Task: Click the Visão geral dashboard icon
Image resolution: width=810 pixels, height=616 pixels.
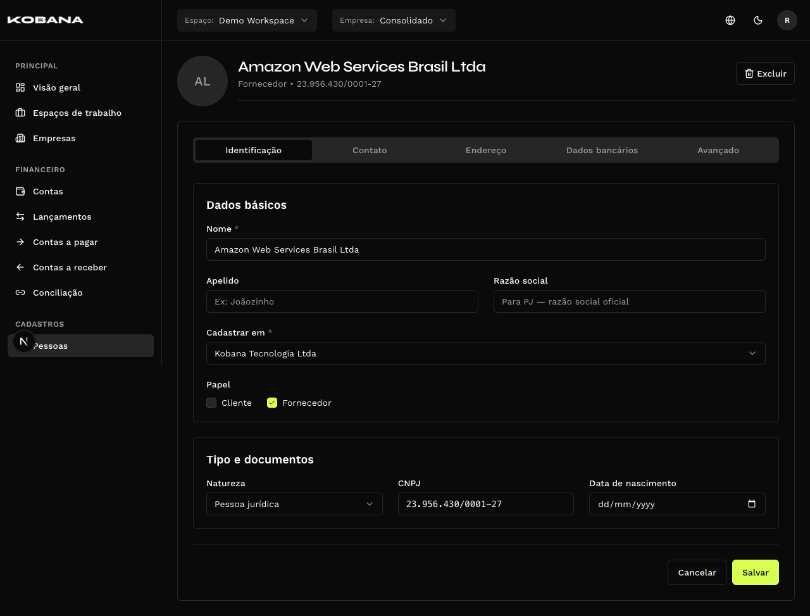Action: click(20, 87)
